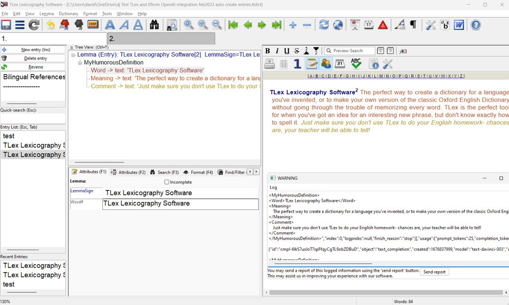Maximize the WARNING log window

501,178
